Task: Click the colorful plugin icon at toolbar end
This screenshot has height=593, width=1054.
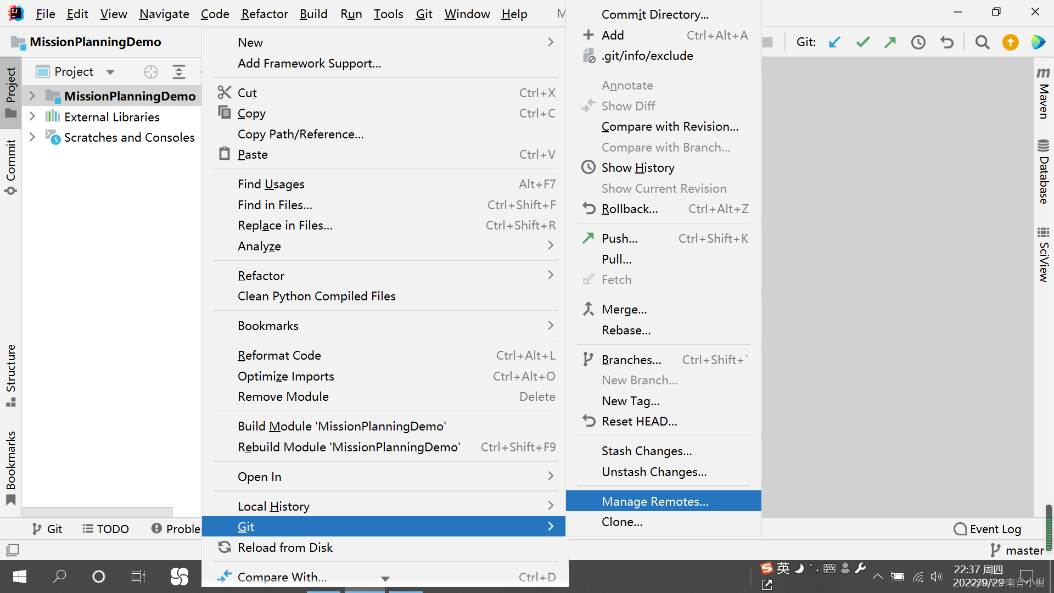Action: (x=1038, y=42)
